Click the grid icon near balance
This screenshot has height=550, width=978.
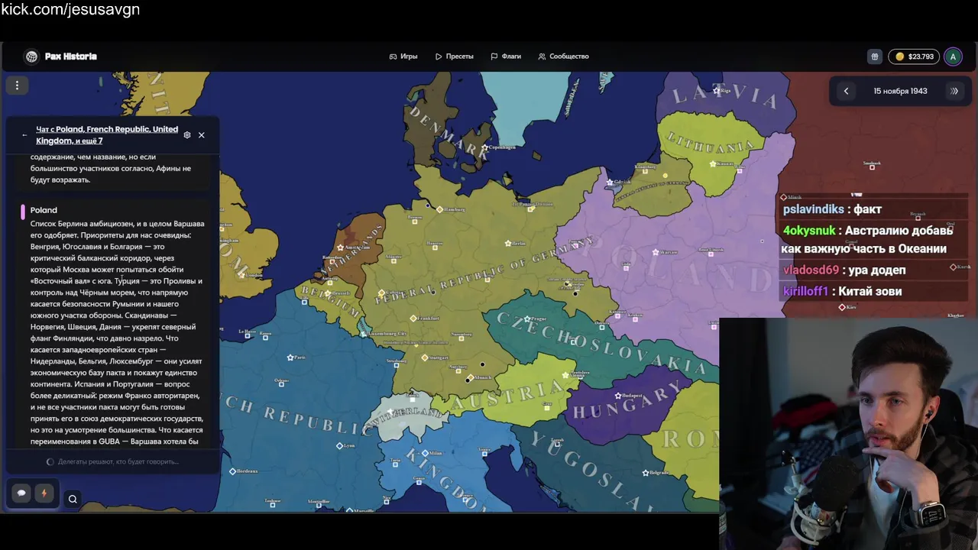pyautogui.click(x=875, y=57)
